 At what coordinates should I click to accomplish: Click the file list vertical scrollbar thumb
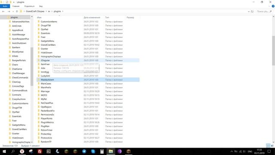pos(273,50)
